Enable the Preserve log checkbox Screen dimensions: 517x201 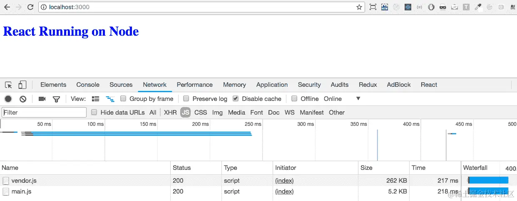[x=186, y=99]
